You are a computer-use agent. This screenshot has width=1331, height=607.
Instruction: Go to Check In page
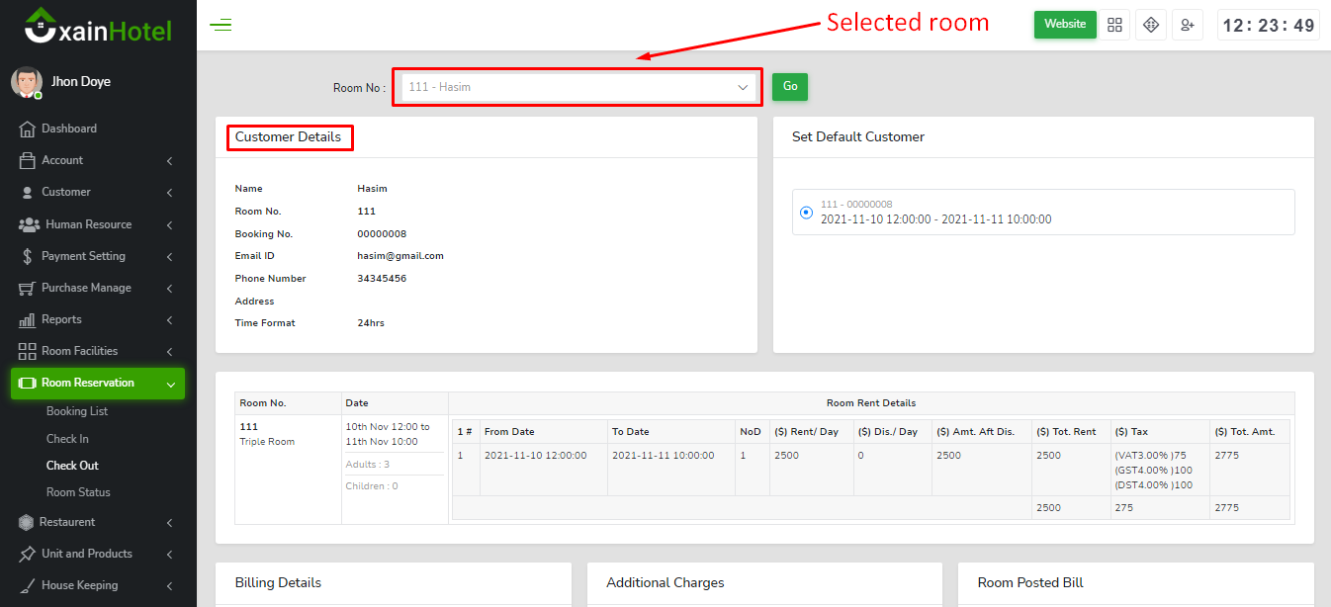tap(67, 439)
